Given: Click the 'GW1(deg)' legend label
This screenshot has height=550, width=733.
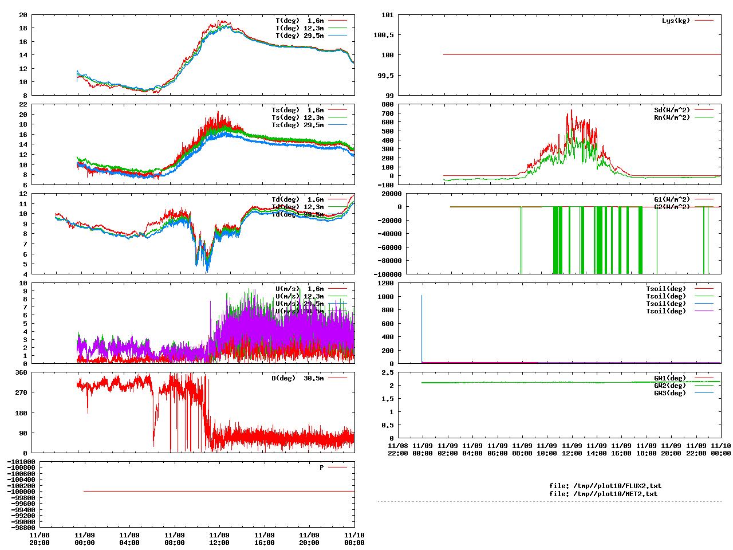Looking at the screenshot, I should tap(670, 378).
